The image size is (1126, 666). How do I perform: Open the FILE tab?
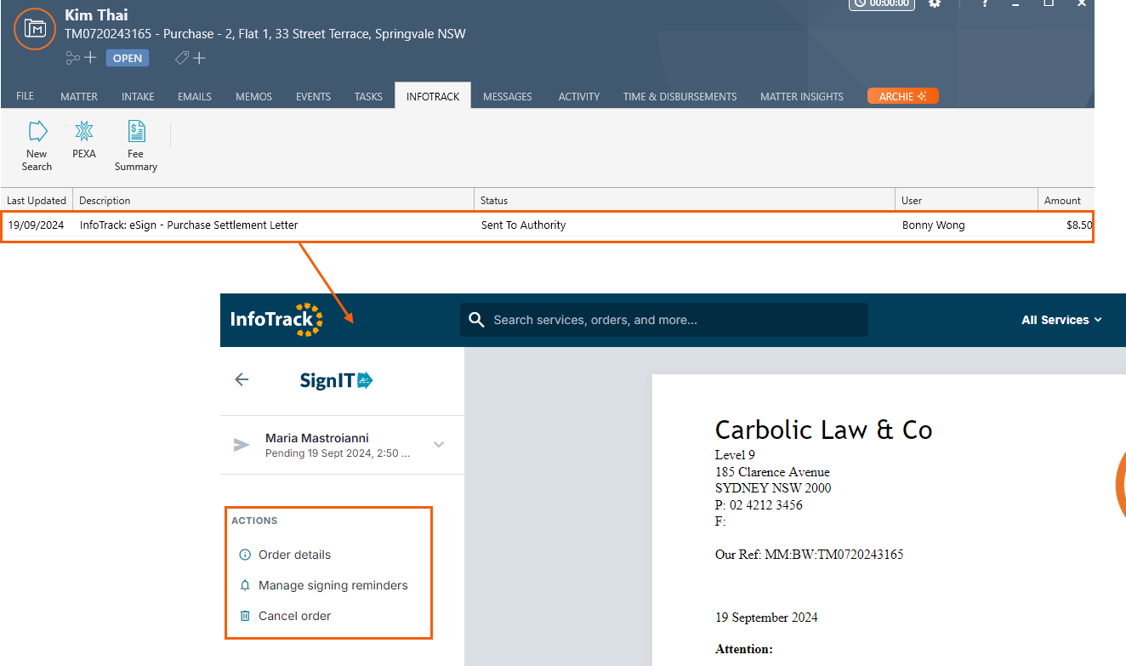coord(26,96)
